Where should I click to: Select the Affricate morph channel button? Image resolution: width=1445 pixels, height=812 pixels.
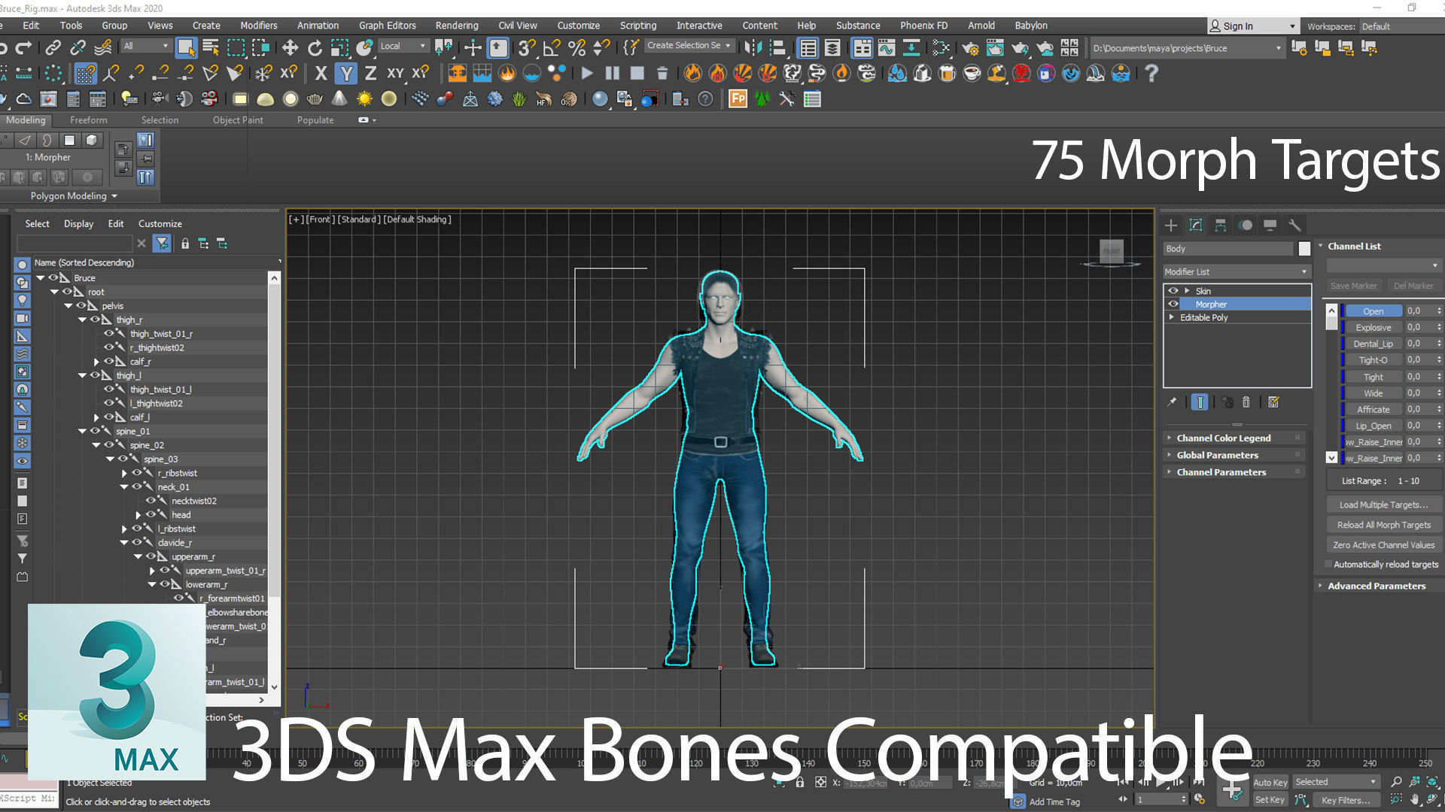point(1374,410)
